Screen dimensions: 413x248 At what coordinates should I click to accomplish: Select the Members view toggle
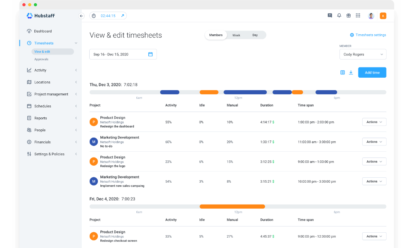click(x=216, y=35)
